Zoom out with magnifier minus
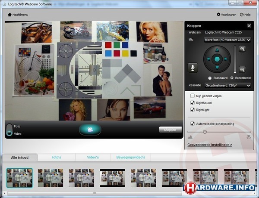Viewport: 259px width, 198px height. [242, 69]
